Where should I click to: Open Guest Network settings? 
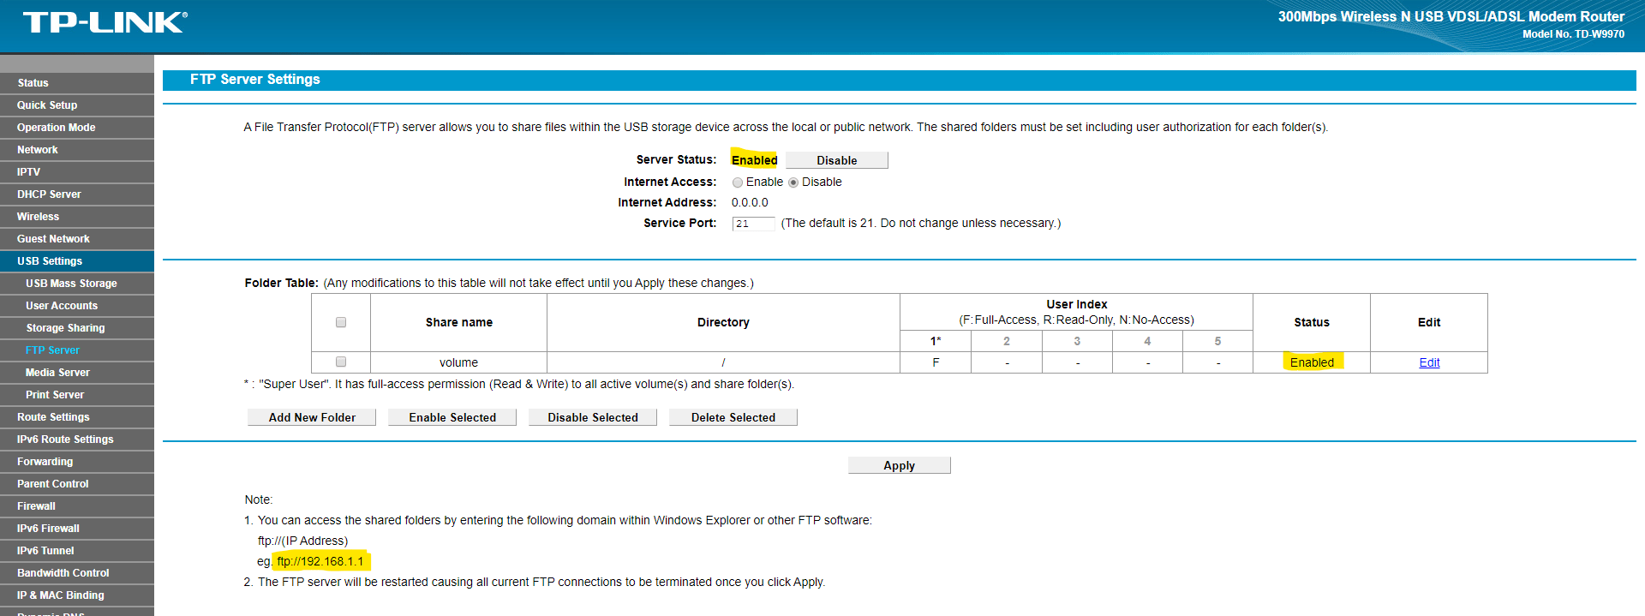[77, 239]
